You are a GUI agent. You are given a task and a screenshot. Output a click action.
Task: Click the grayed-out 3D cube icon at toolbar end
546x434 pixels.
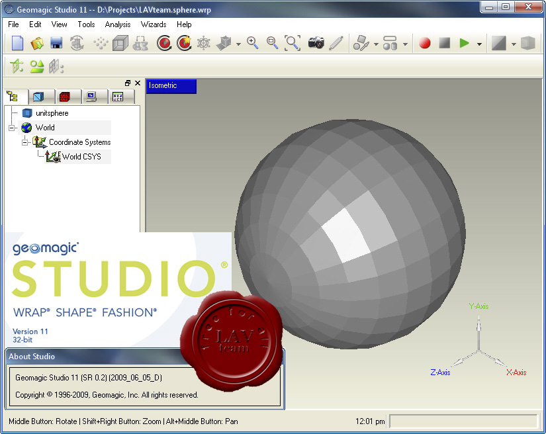527,44
